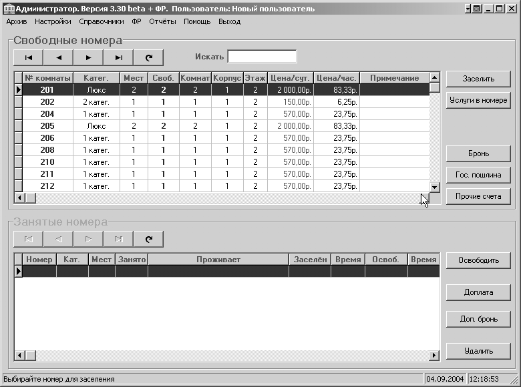
Task: Click the Освободить button
Action: [478, 260]
